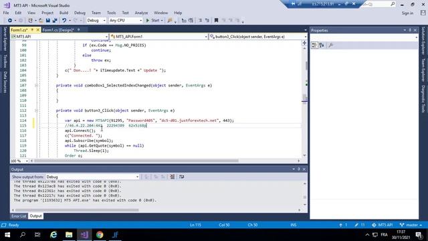Viewport: 428px width, 241px height.
Task: Click Clear All icon in Output toolbar
Action: (x=173, y=177)
